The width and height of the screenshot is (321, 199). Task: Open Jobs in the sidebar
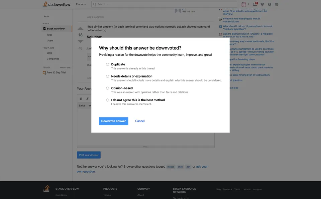49,53
